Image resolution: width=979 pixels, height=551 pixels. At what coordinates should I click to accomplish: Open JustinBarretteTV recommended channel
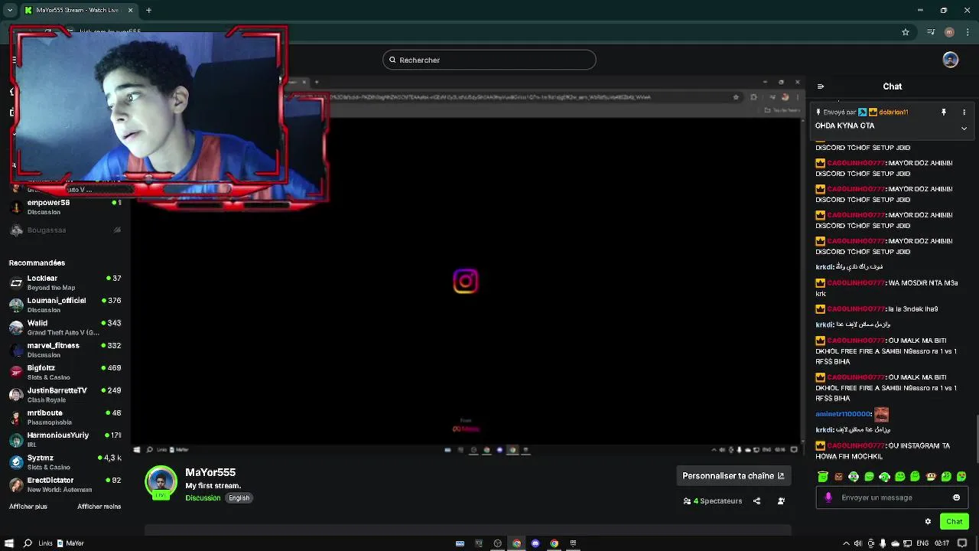(65, 394)
